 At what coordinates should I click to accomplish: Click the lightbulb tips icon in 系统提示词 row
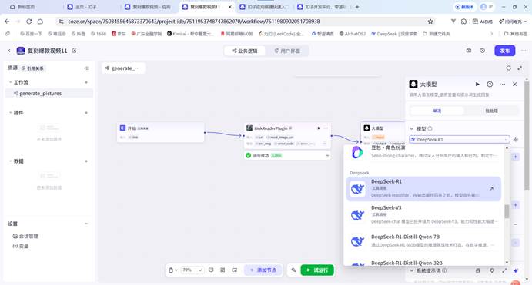[492, 270]
